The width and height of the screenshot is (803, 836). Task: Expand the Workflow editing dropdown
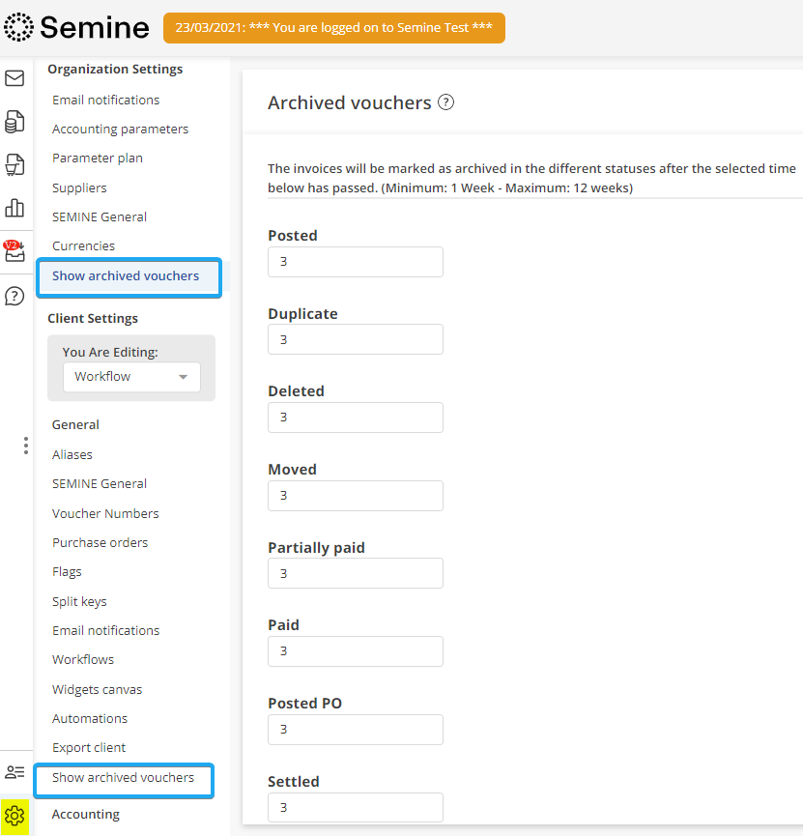click(x=131, y=377)
